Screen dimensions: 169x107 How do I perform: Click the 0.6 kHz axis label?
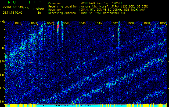2,102
